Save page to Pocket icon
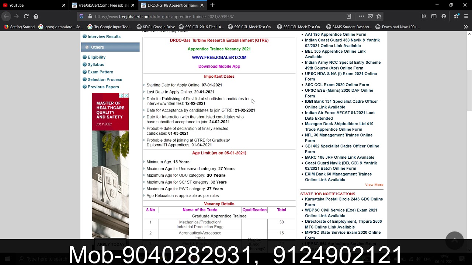 (370, 17)
